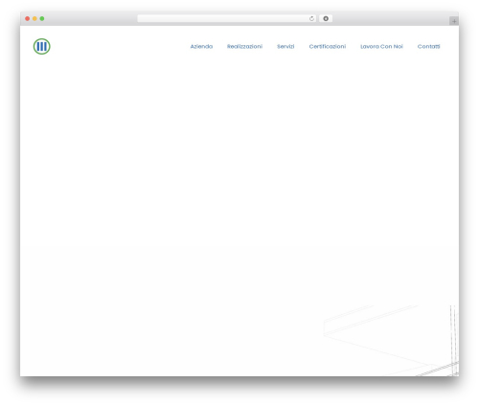
Task: Reload the page with the refresh icon
Action: pos(311,18)
